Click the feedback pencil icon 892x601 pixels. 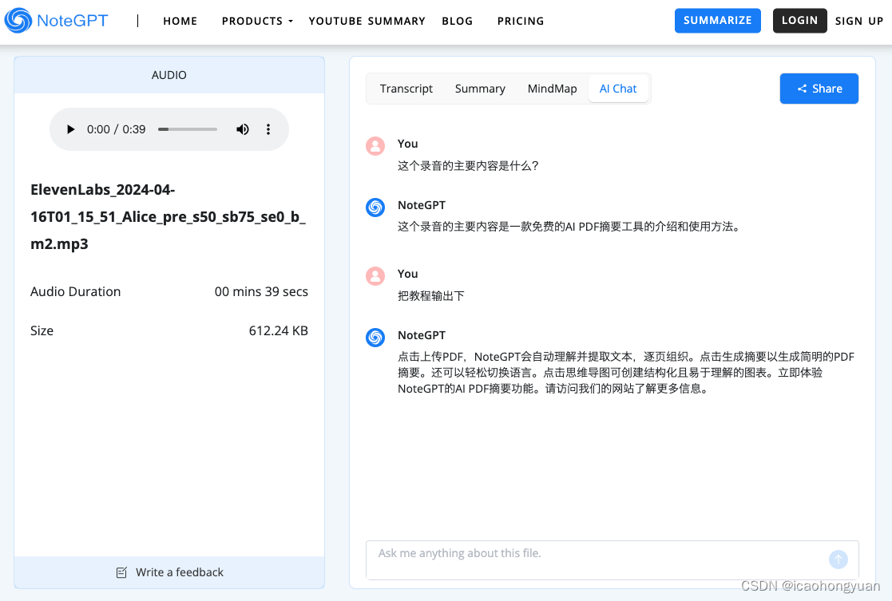tap(121, 572)
